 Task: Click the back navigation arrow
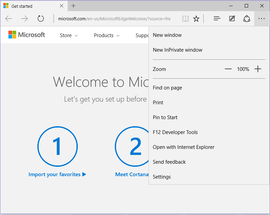(8, 19)
